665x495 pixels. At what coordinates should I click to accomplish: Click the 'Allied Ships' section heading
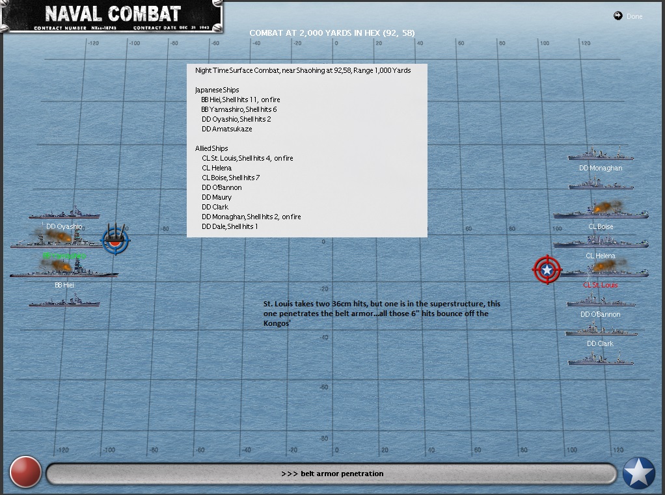tap(211, 148)
